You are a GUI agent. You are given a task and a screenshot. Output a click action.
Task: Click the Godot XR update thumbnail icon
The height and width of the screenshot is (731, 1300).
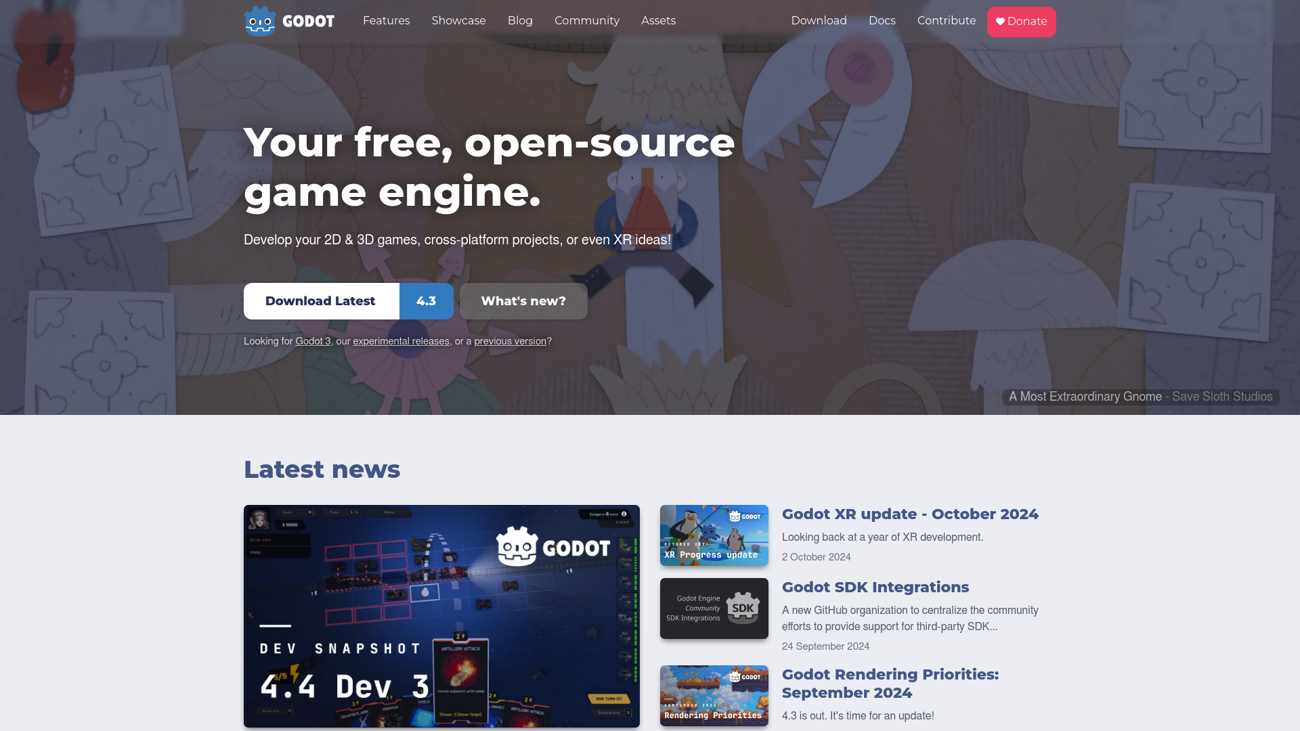click(714, 535)
